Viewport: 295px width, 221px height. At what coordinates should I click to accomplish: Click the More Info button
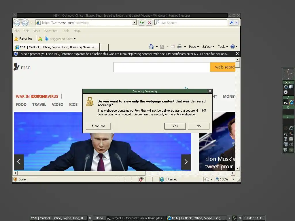(x=99, y=126)
